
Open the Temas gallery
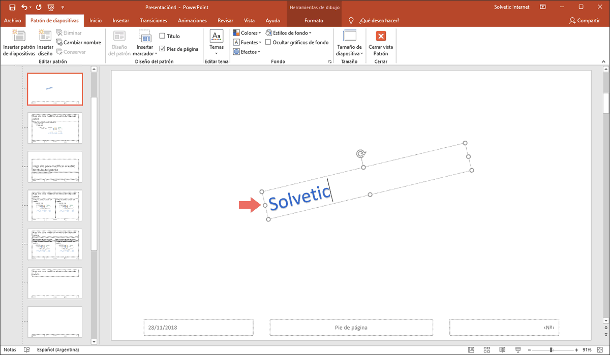pos(217,43)
